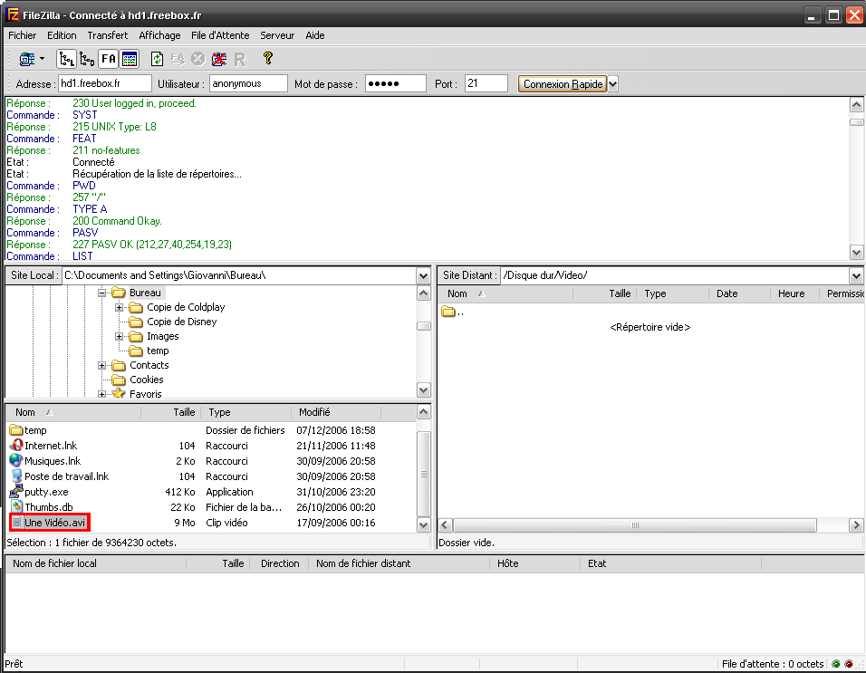The width and height of the screenshot is (866, 673).
Task: Click the red status indicator light
Action: 848,664
